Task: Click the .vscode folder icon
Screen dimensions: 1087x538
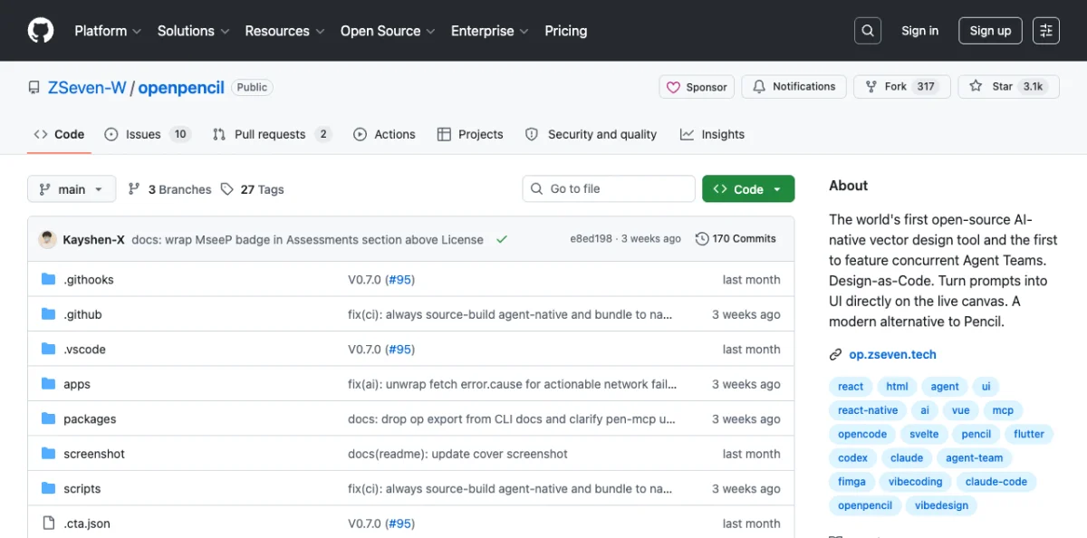Action: click(x=49, y=350)
